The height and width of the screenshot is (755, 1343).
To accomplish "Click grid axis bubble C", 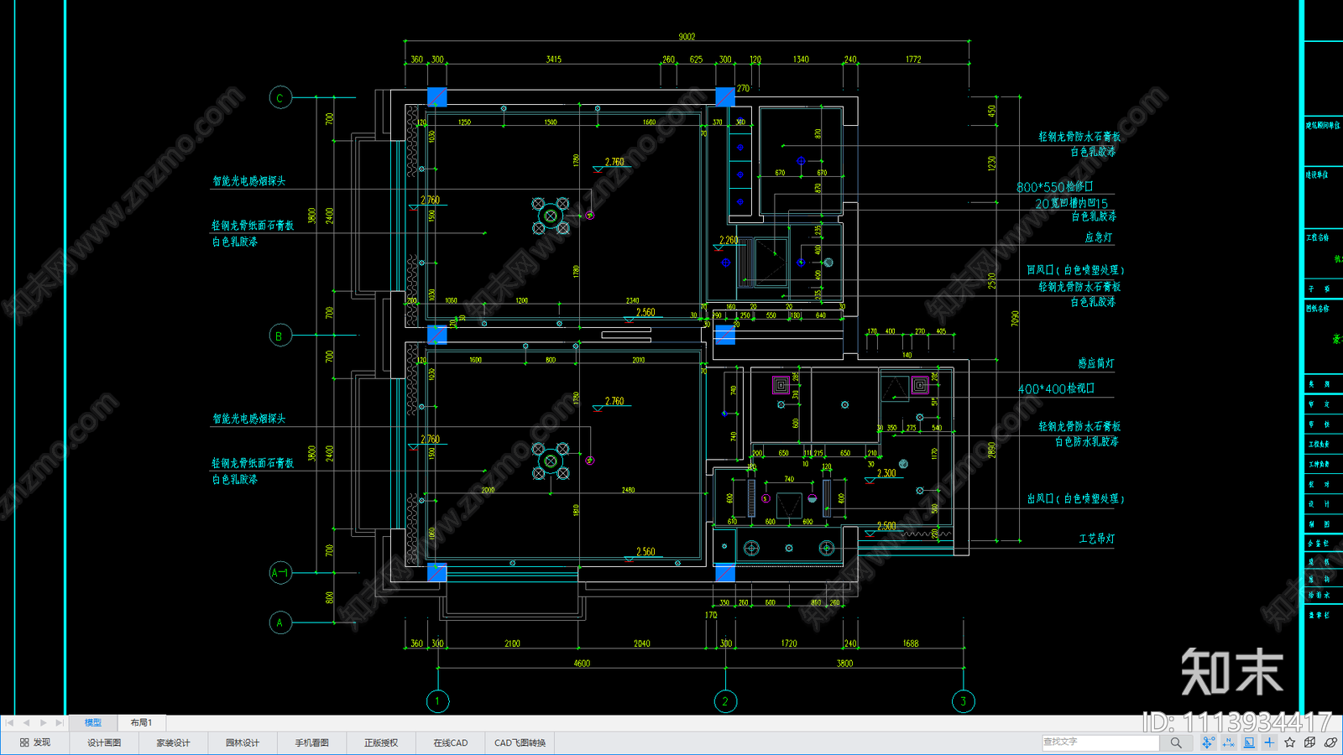I will (x=280, y=98).
